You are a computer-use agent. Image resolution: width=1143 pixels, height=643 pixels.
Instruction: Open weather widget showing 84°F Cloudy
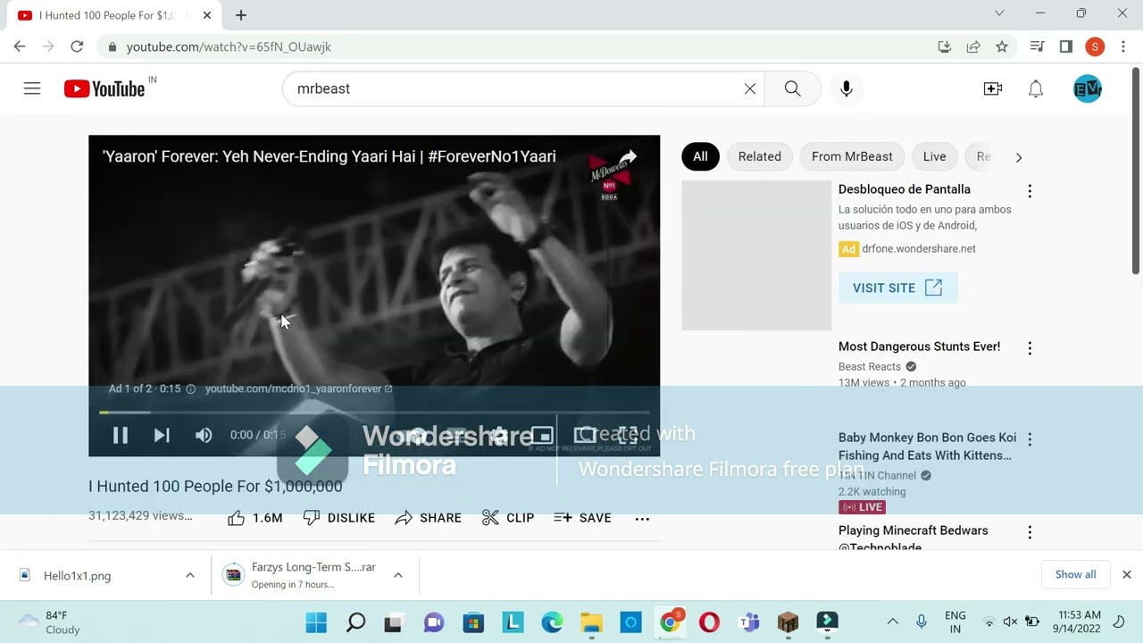pyautogui.click(x=50, y=622)
